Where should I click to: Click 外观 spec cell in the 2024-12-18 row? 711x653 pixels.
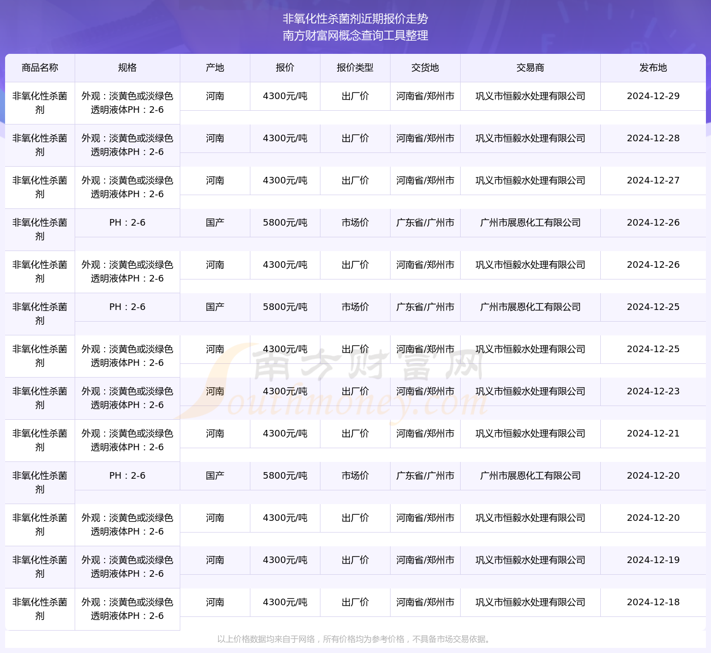click(127, 609)
